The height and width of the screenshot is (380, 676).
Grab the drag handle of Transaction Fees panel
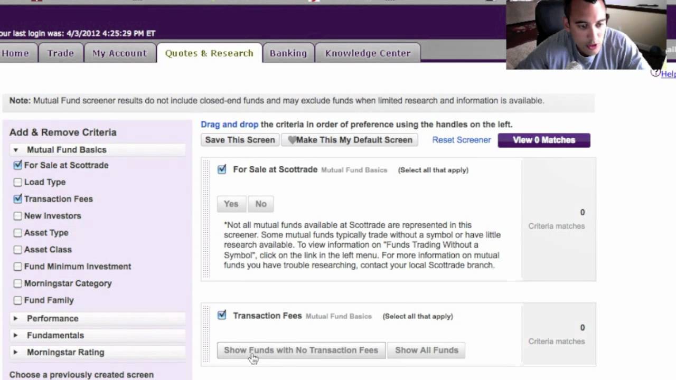coord(206,334)
